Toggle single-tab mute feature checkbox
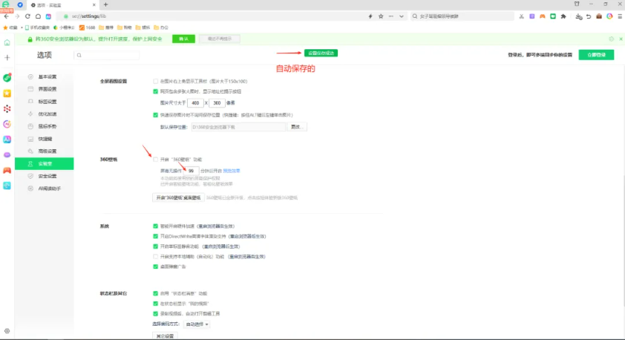This screenshot has width=625, height=340. click(155, 246)
